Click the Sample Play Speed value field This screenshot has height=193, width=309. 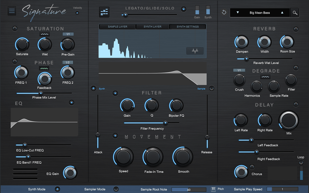282,189
